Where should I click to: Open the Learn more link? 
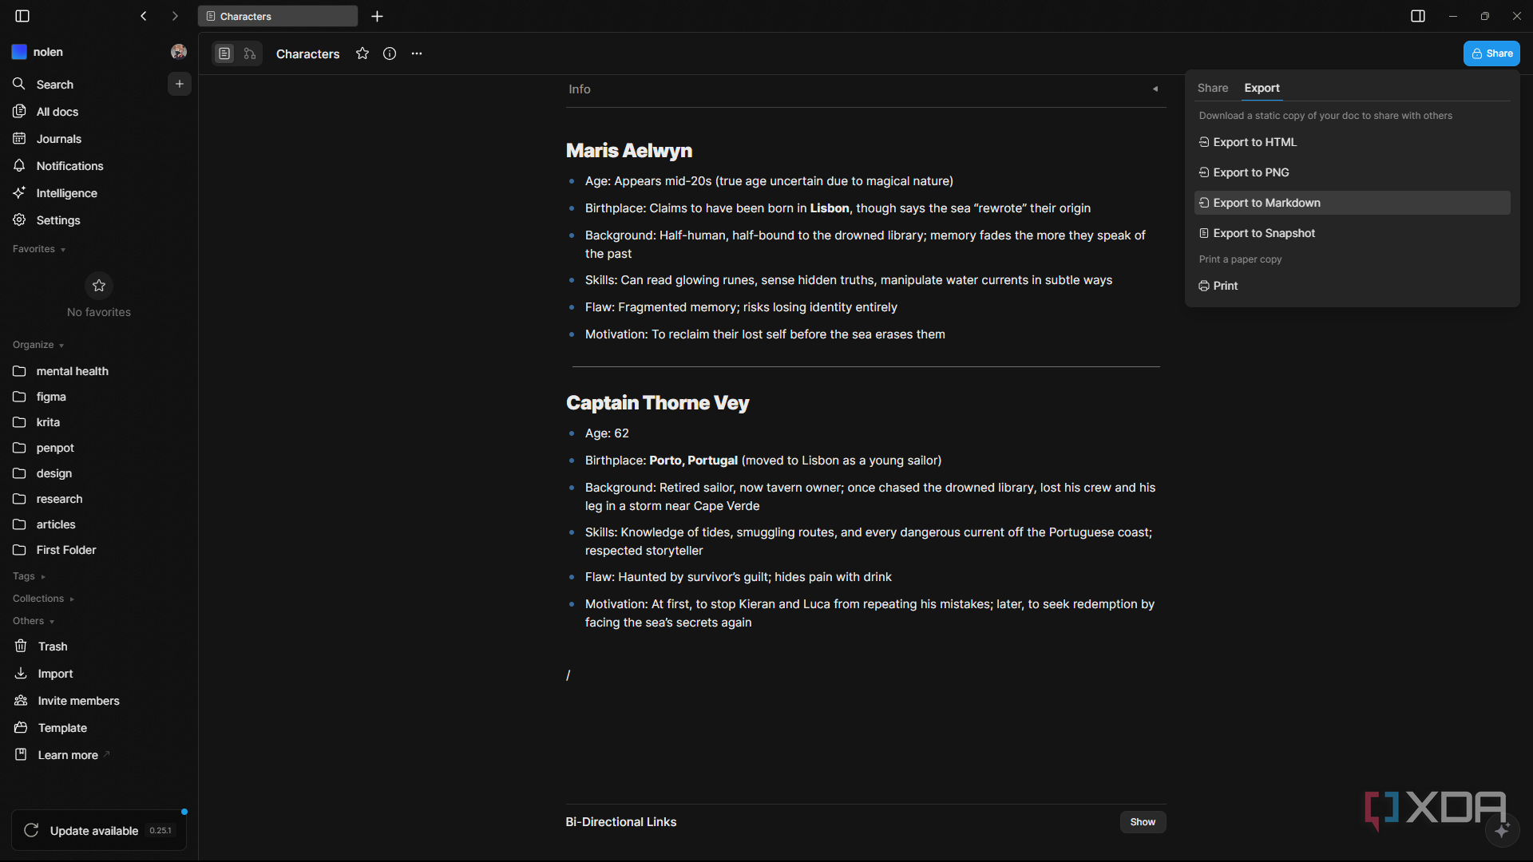[99, 755]
